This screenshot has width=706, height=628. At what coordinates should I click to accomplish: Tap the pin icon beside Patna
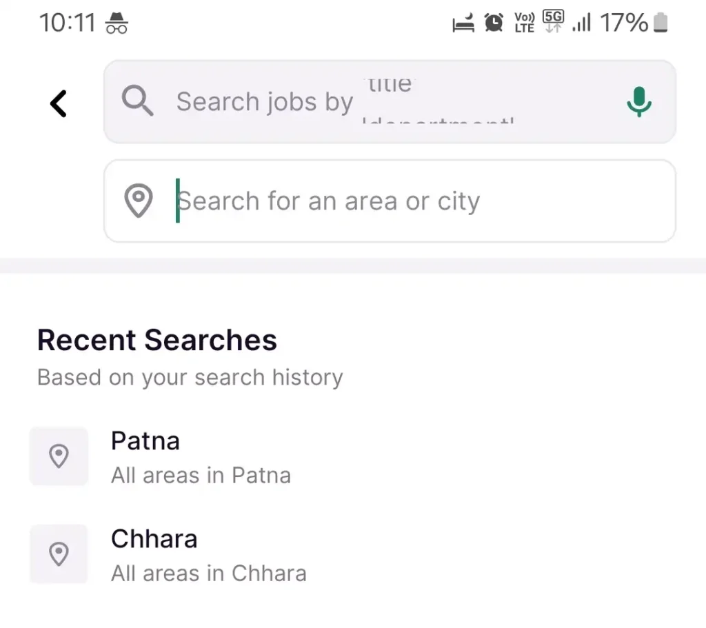tap(59, 456)
